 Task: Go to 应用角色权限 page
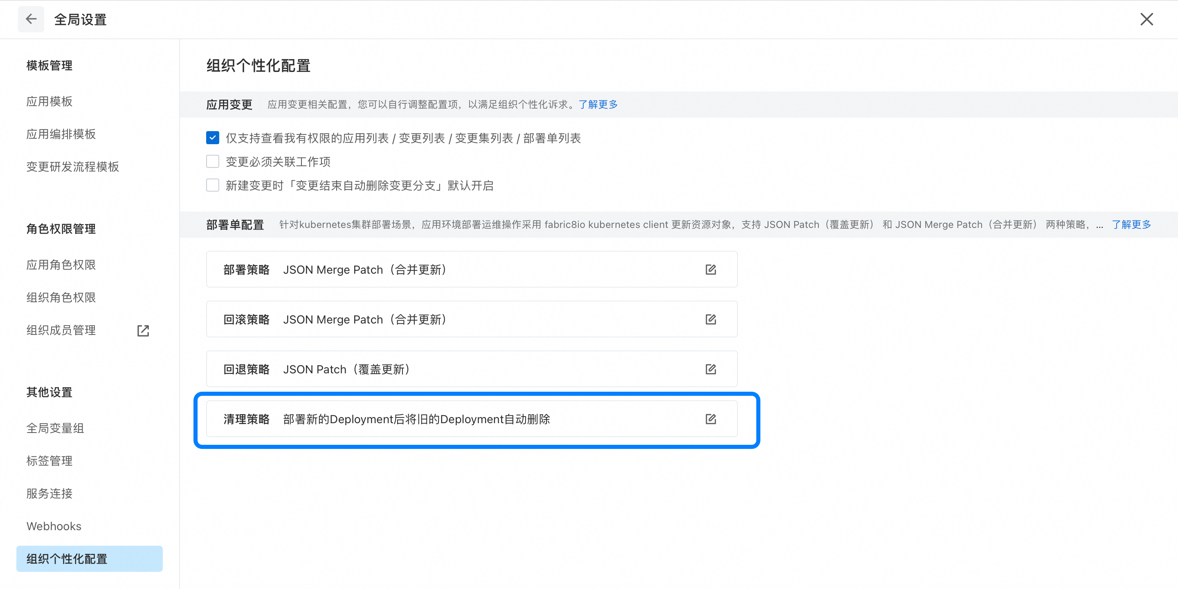click(x=61, y=265)
